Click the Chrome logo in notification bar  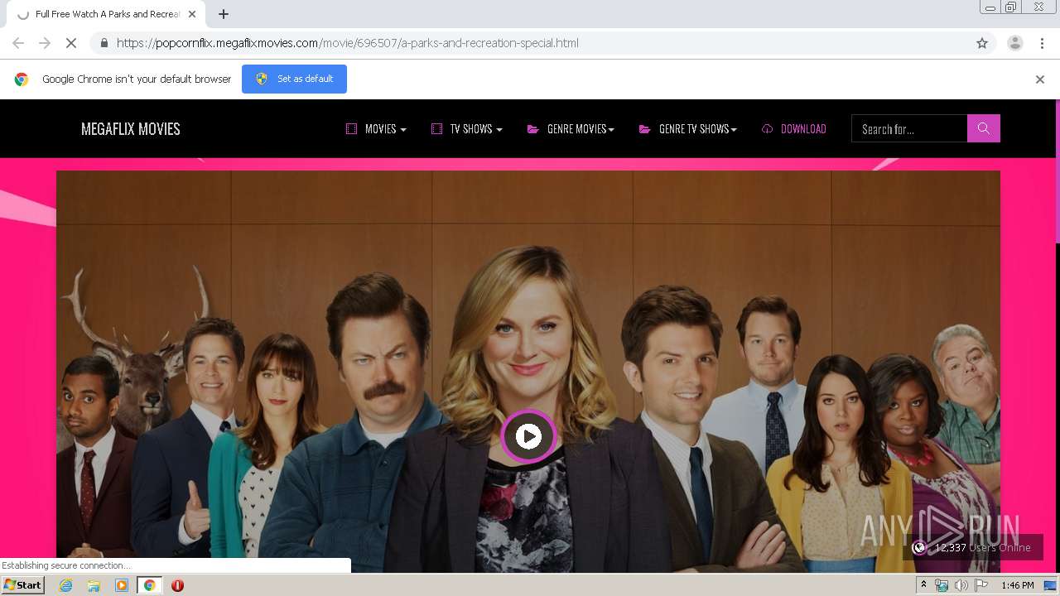(22, 79)
